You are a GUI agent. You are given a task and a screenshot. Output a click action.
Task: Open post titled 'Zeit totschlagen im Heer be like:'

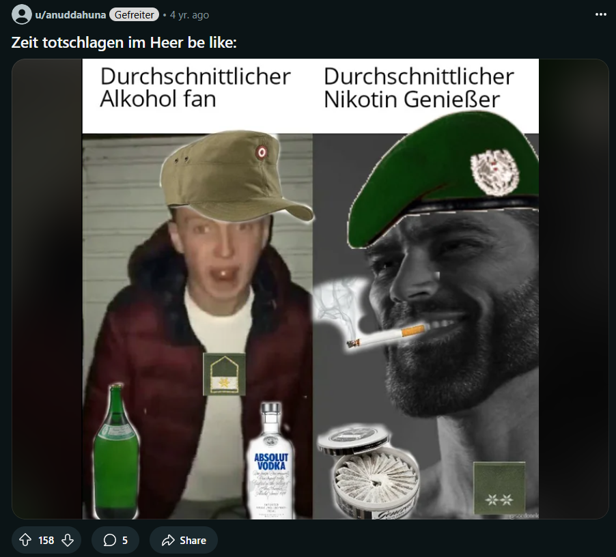pyautogui.click(x=124, y=42)
